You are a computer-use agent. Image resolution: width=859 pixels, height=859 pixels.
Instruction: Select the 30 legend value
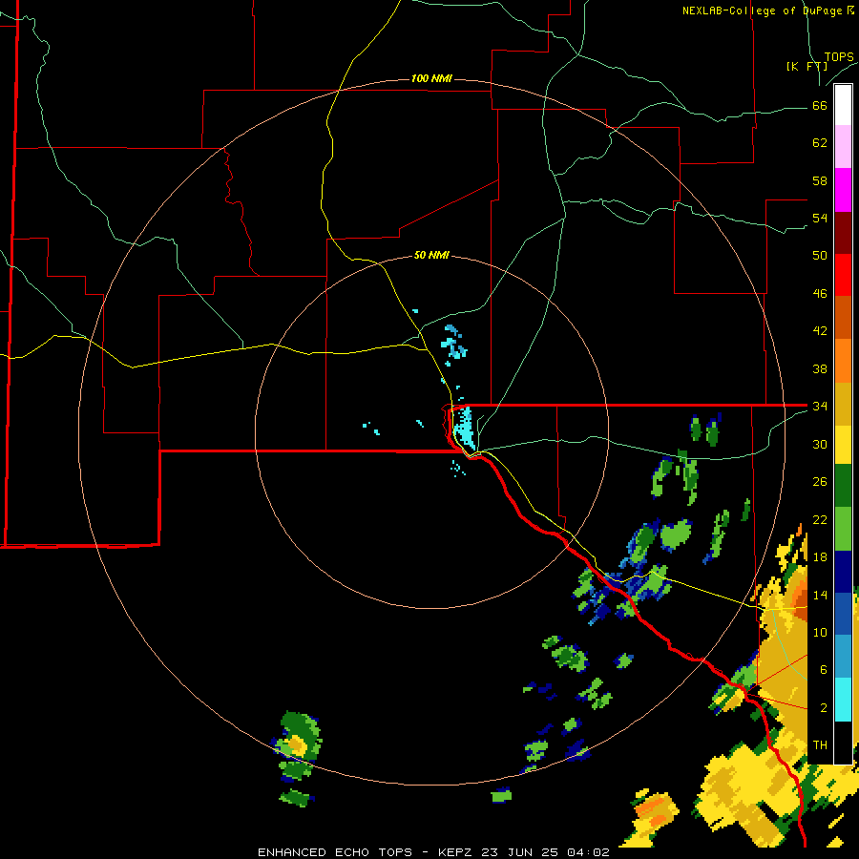(x=820, y=444)
